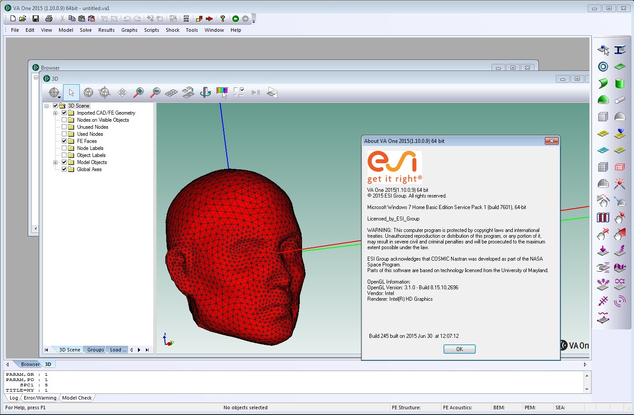This screenshot has height=415, width=634.
Task: Click the red and white bookshelf panels icon
Action: pos(603,217)
